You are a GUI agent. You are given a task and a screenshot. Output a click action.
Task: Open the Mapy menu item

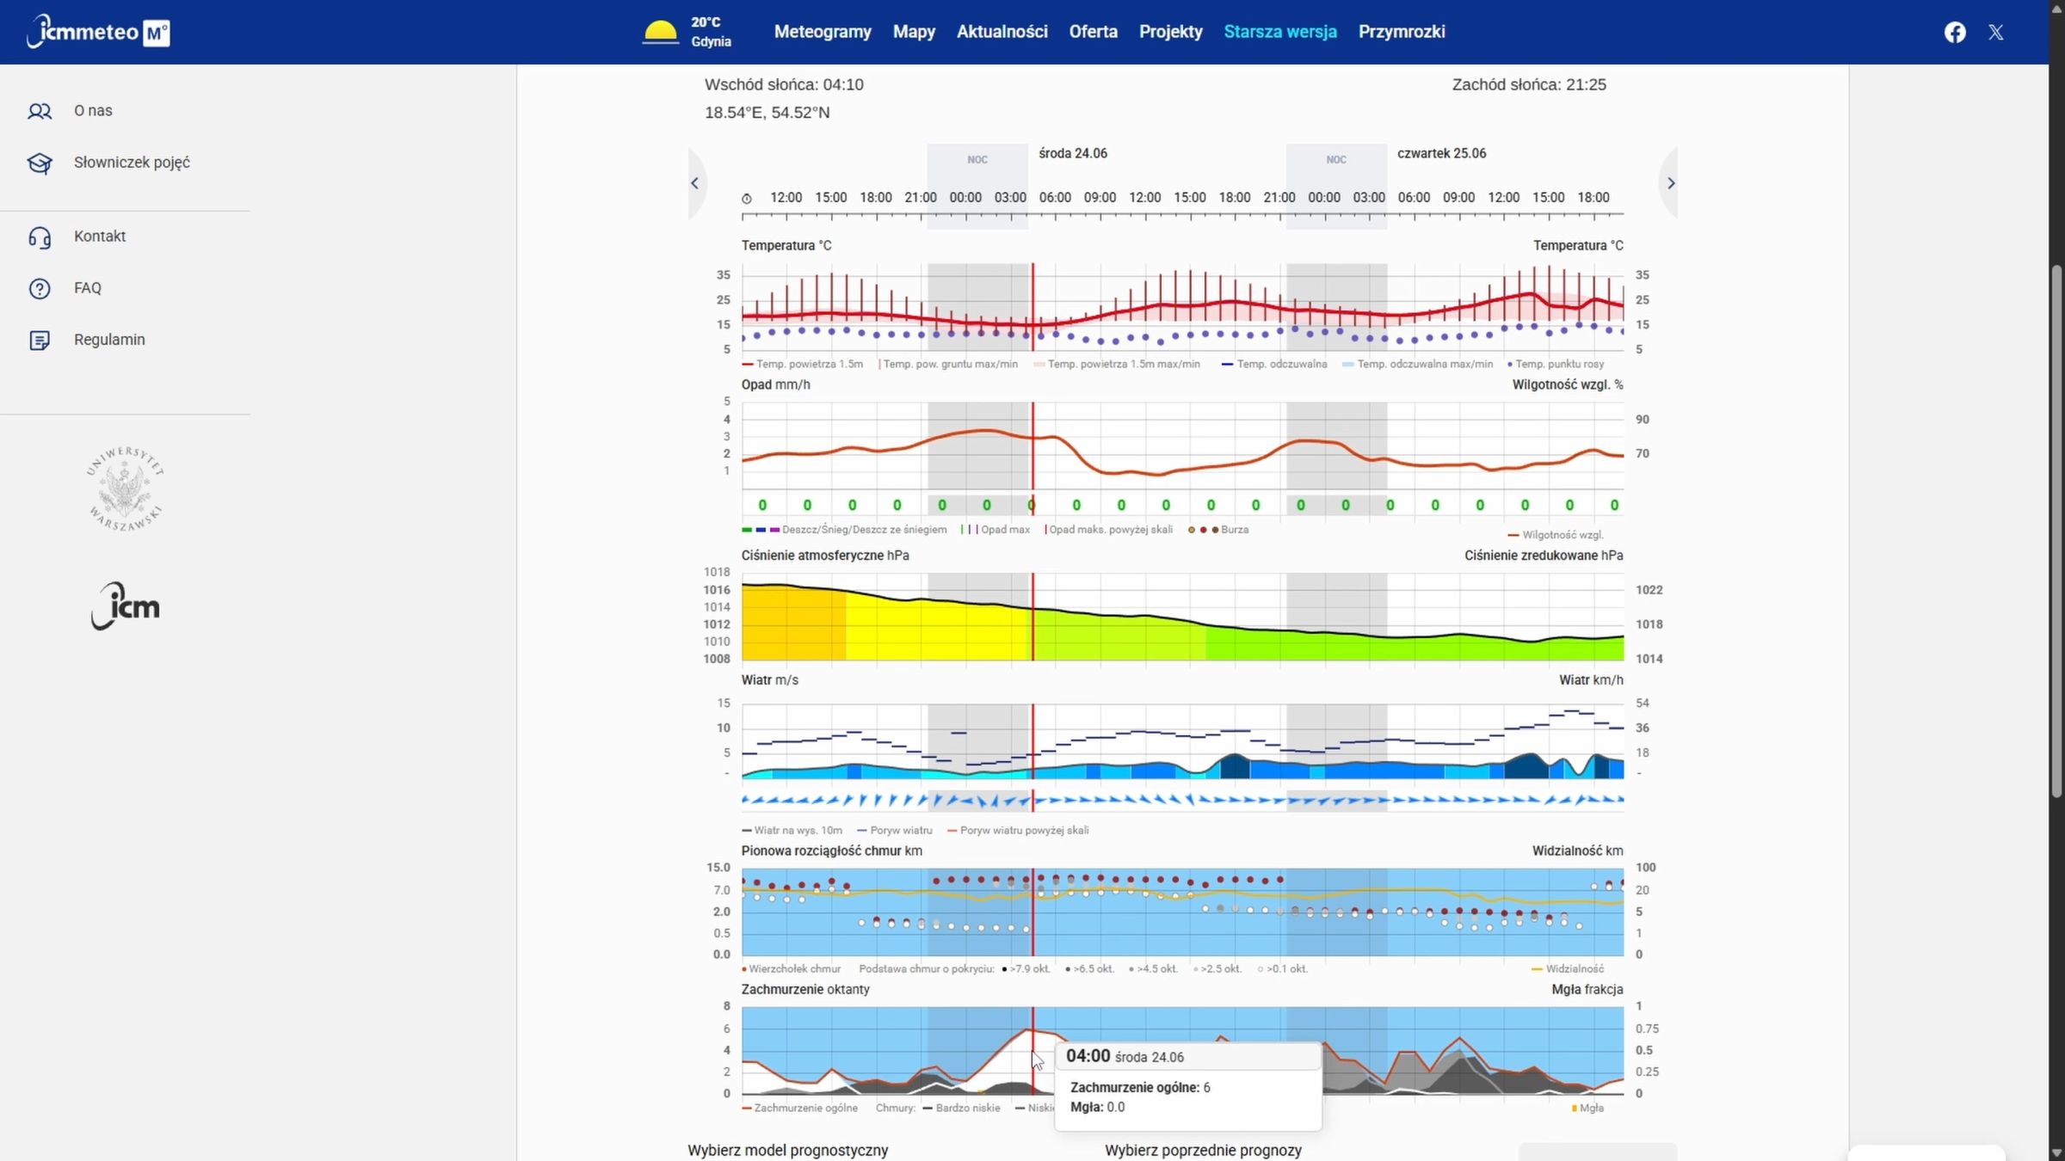[x=914, y=32]
